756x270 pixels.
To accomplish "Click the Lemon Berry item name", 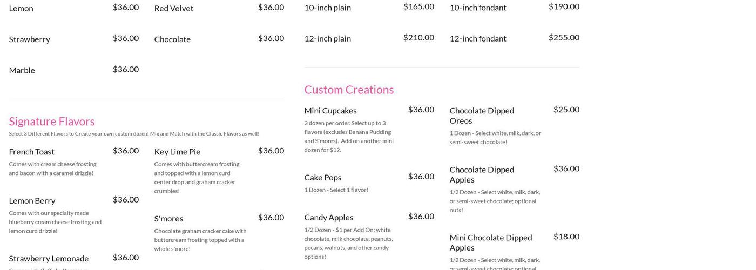I will tap(32, 200).
